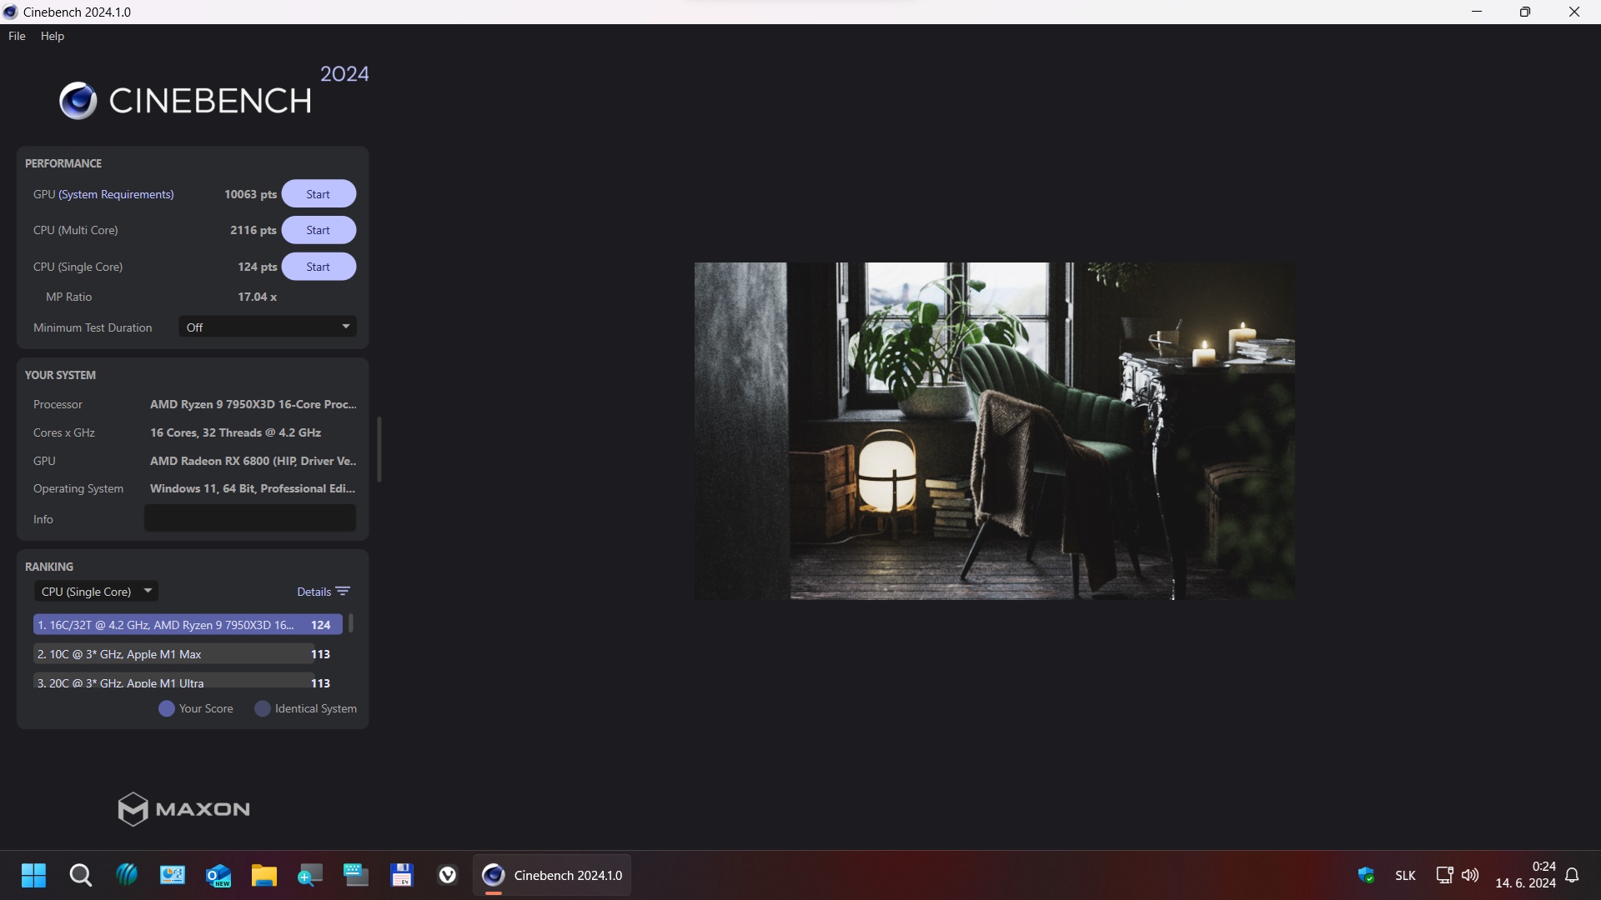The image size is (1601, 900).
Task: Click the Cinebench logo sphere icon
Action: point(78,101)
